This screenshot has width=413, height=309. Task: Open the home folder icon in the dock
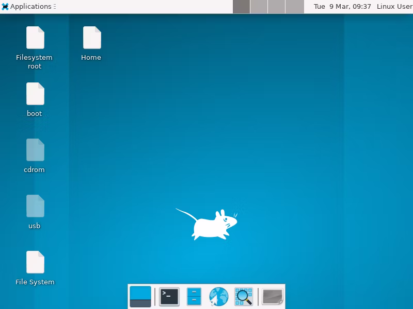pyautogui.click(x=273, y=297)
